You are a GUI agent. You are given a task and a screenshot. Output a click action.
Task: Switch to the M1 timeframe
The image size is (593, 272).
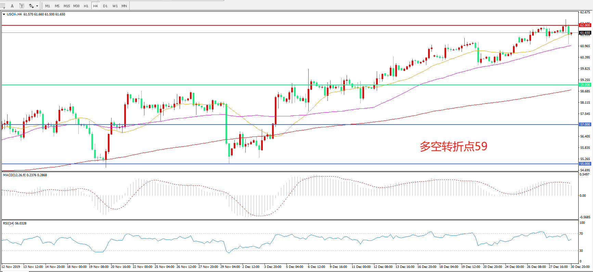(48, 6)
